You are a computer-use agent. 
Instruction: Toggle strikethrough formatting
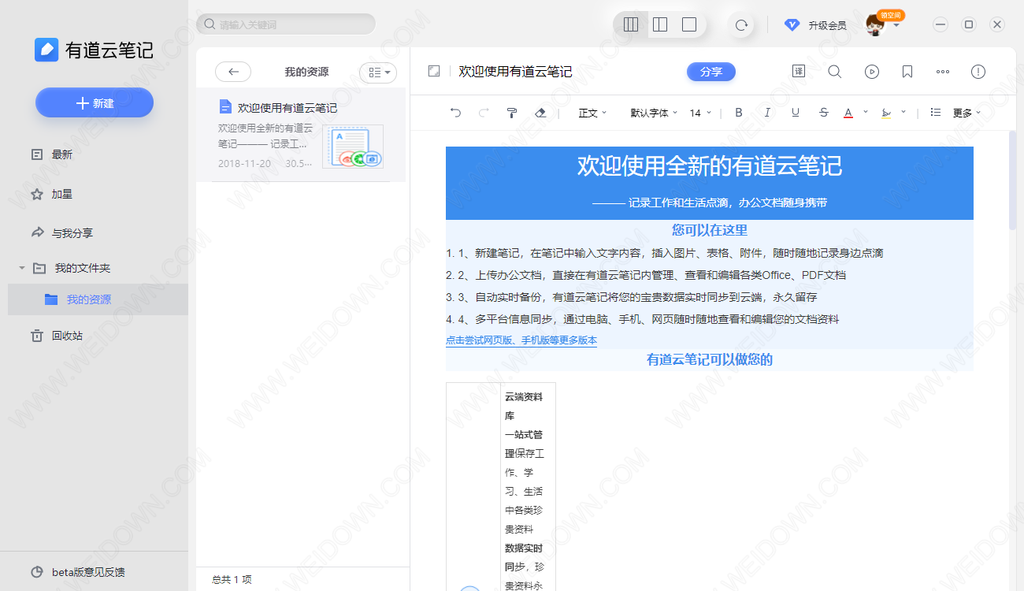pyautogui.click(x=824, y=113)
